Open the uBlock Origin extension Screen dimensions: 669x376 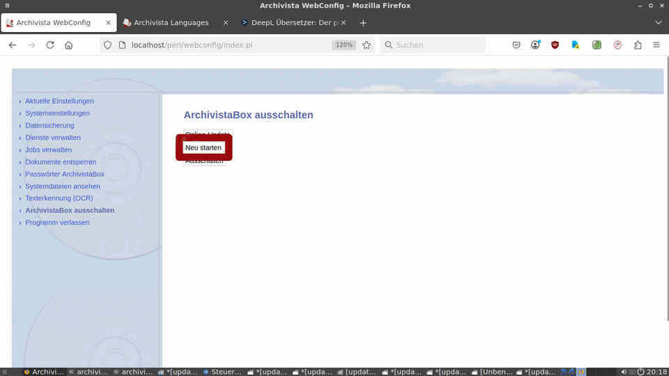pos(555,45)
